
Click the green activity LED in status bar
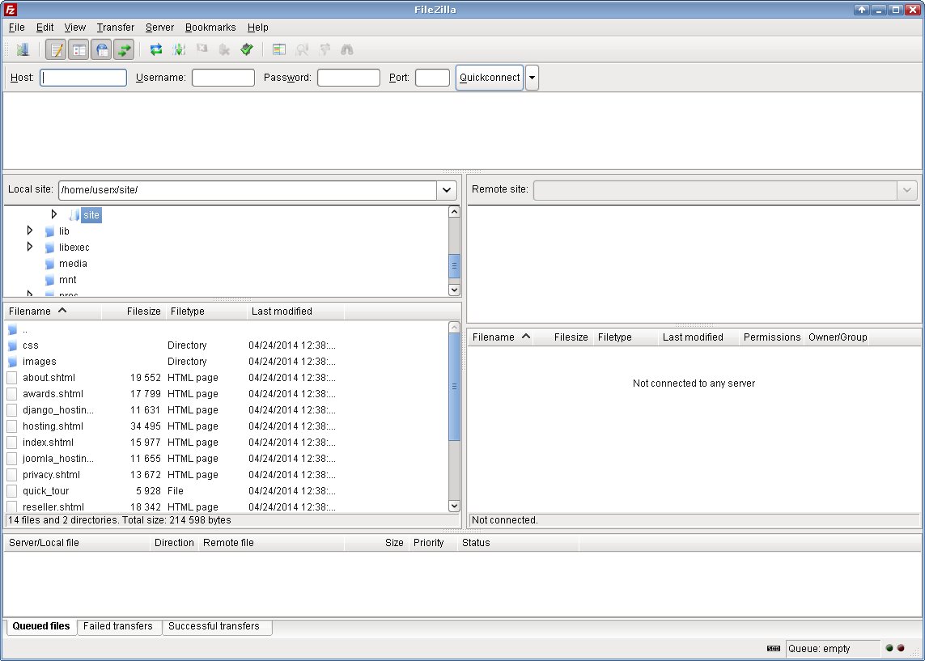(x=889, y=648)
